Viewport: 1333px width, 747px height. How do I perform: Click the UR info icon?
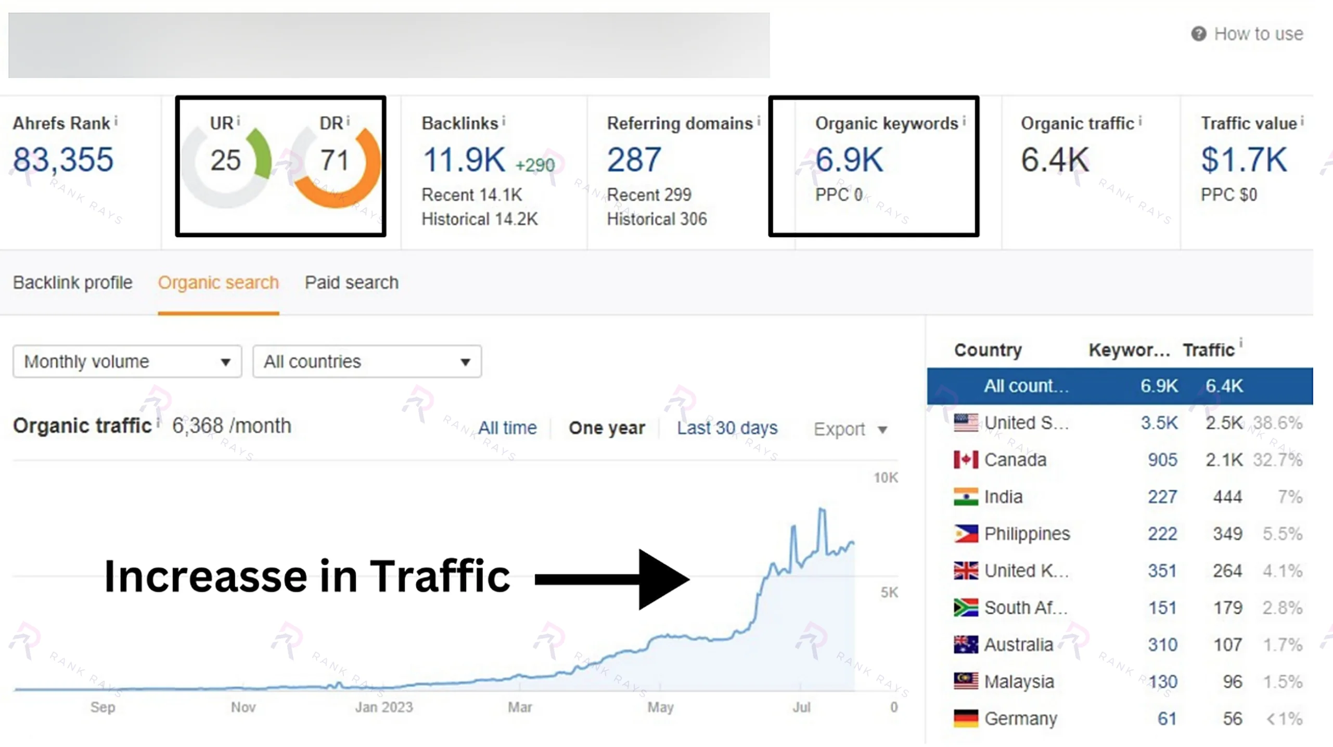click(238, 121)
